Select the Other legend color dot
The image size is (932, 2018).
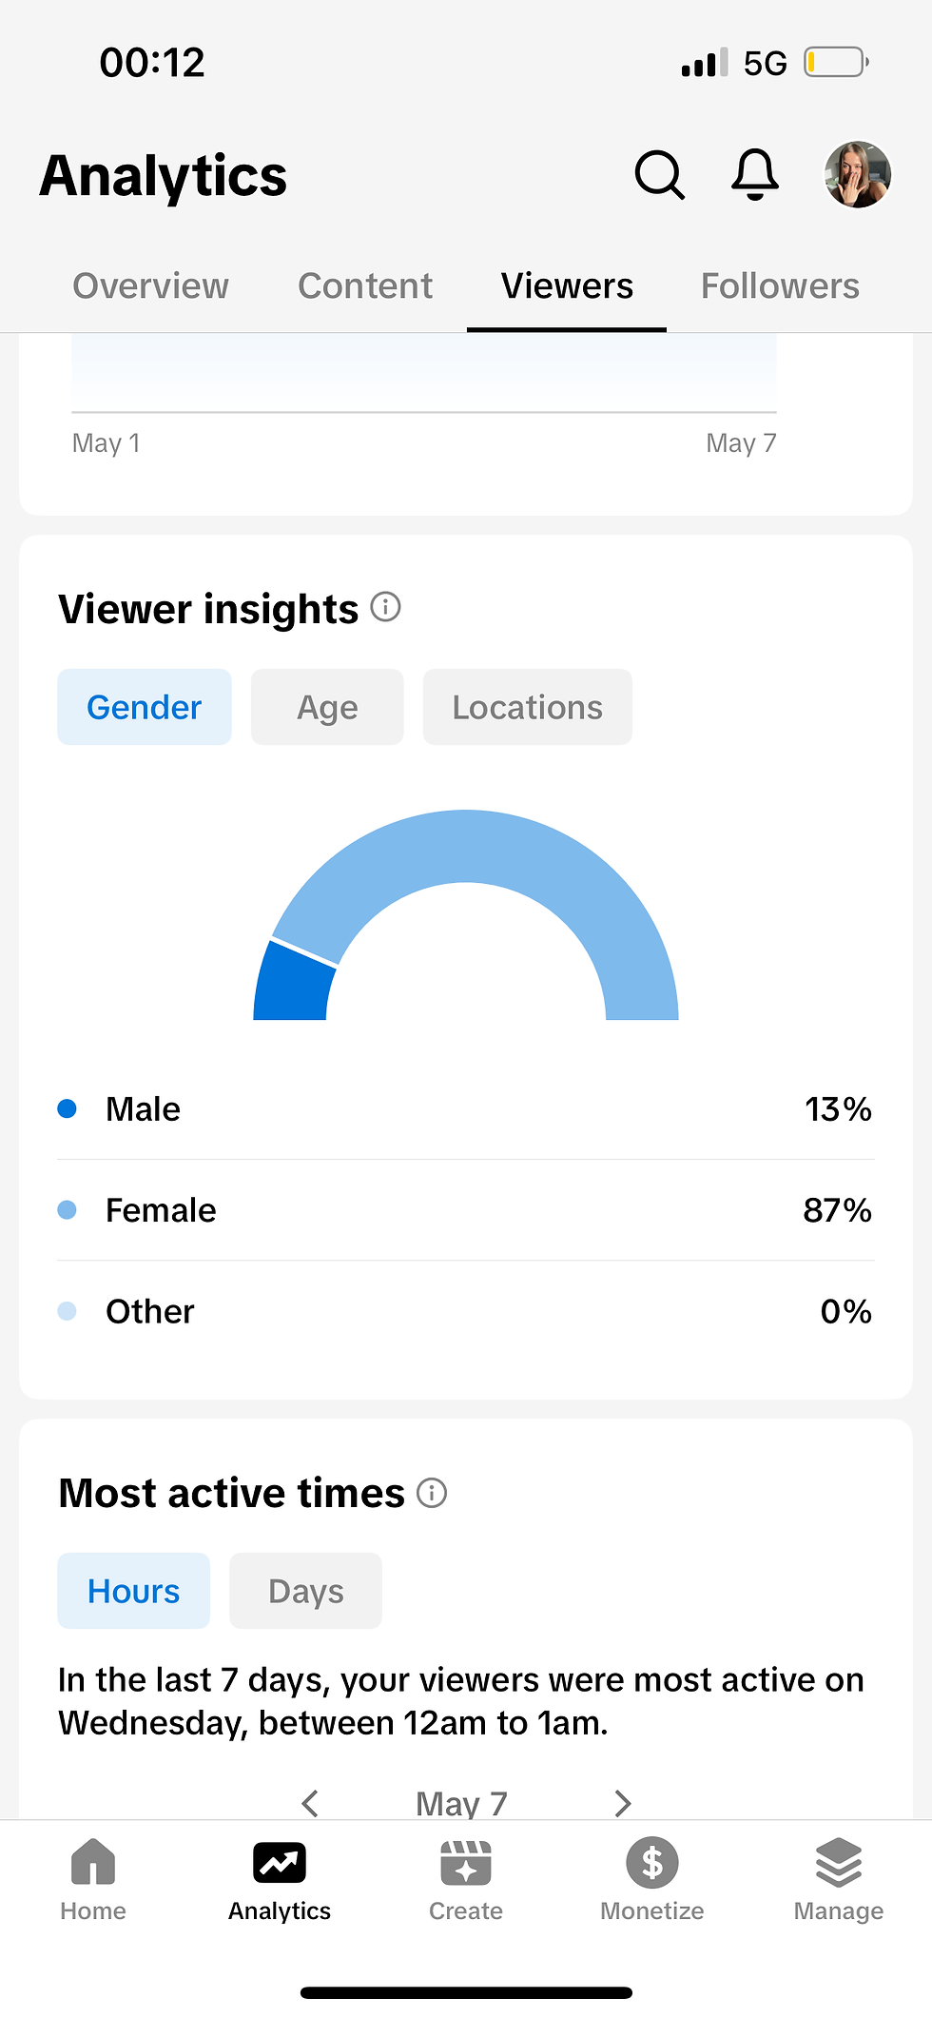coord(68,1311)
